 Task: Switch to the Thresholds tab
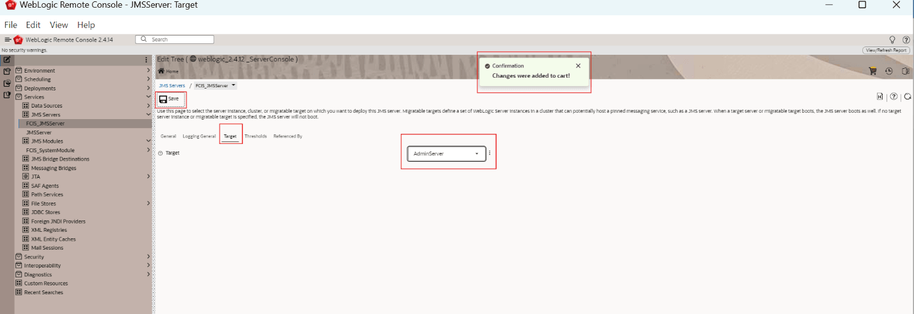255,136
